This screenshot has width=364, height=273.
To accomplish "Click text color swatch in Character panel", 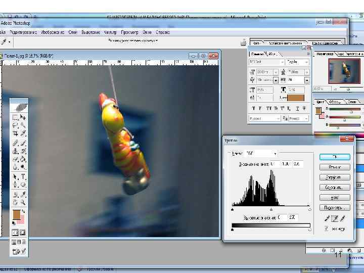I will 296,98.
